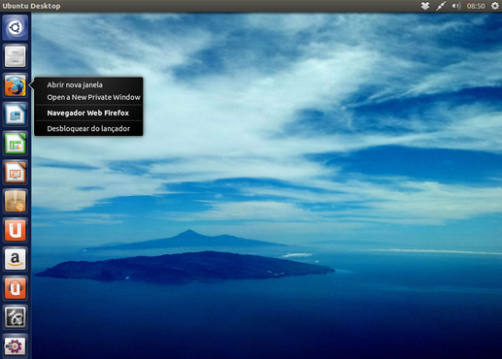Open the Dropbox indicator in the top panel
Screen dimensions: 502x359
[425, 6]
